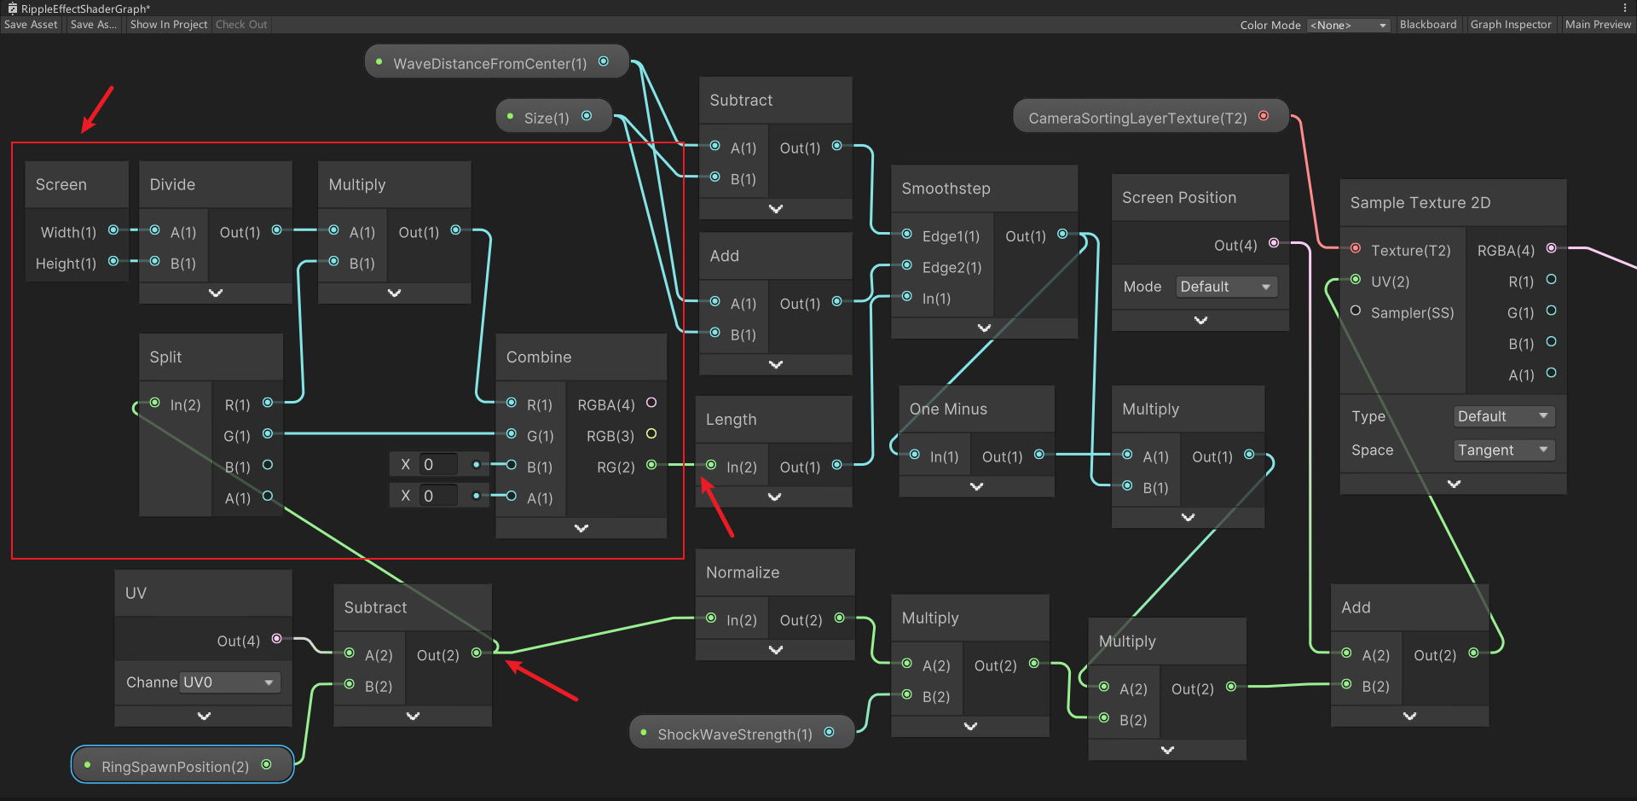Click the Combine A input X value field

tap(438, 496)
